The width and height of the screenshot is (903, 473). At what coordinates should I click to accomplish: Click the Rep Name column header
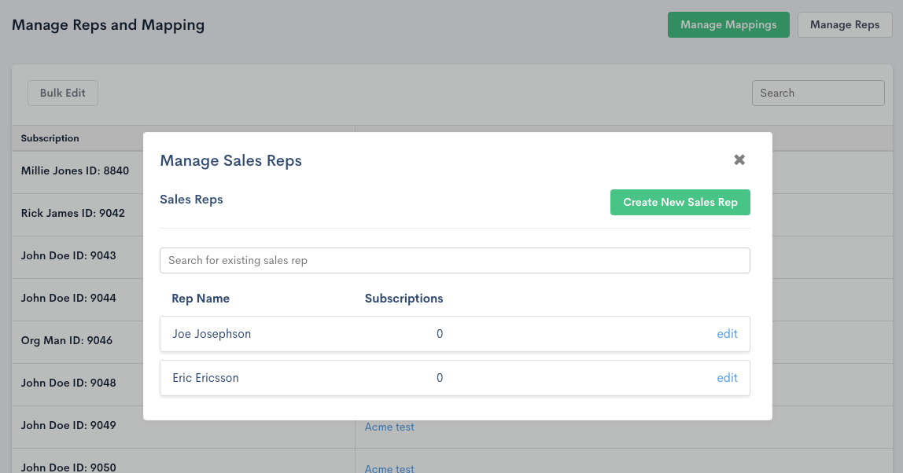coord(201,299)
